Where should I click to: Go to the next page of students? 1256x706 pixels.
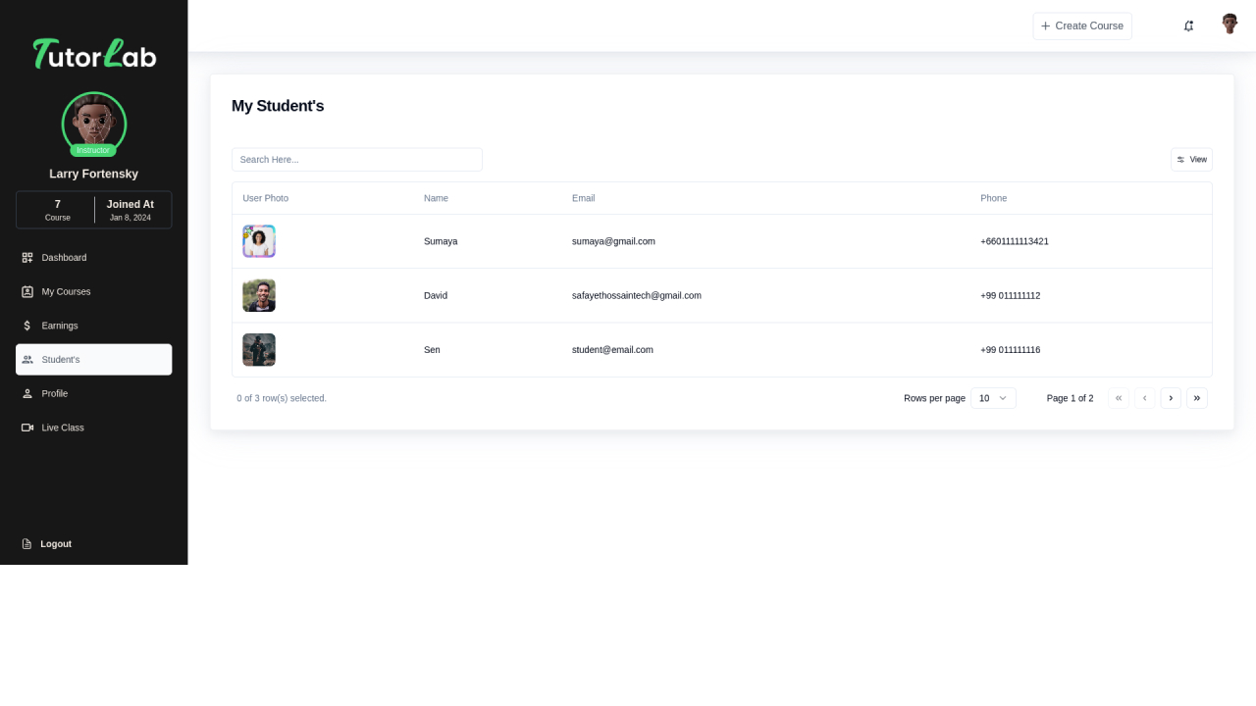(x=1171, y=398)
